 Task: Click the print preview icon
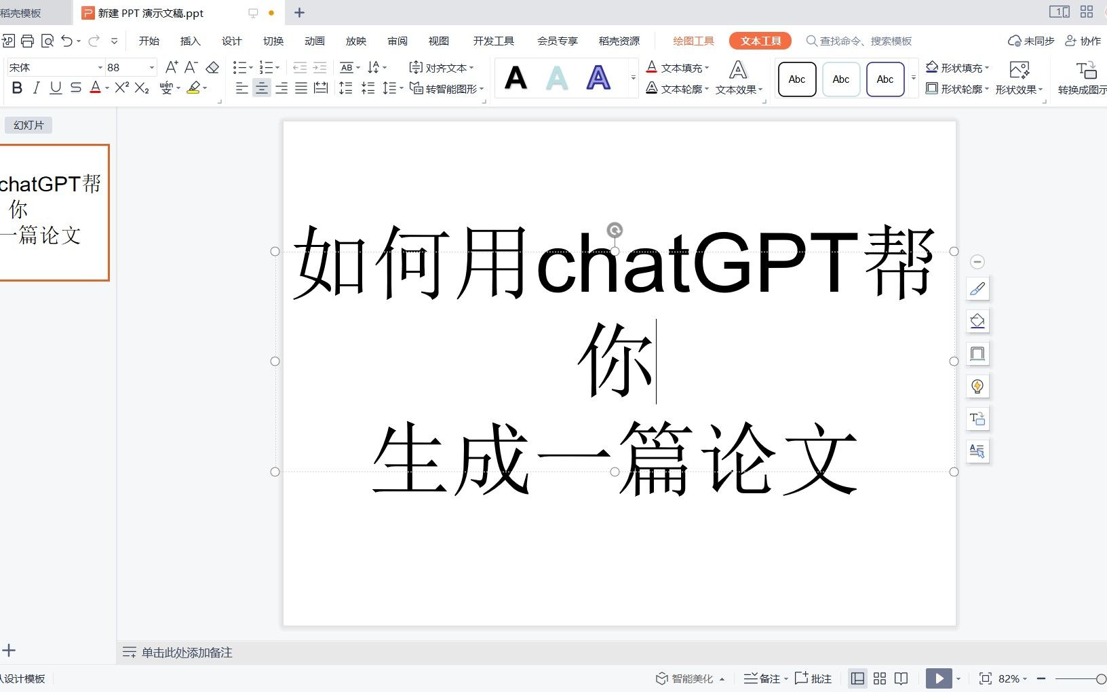pyautogui.click(x=47, y=41)
